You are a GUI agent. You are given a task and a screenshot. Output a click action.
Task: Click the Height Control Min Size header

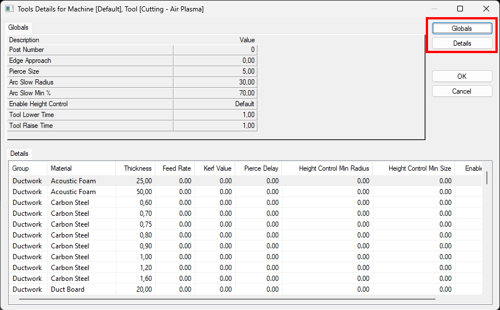pos(414,168)
